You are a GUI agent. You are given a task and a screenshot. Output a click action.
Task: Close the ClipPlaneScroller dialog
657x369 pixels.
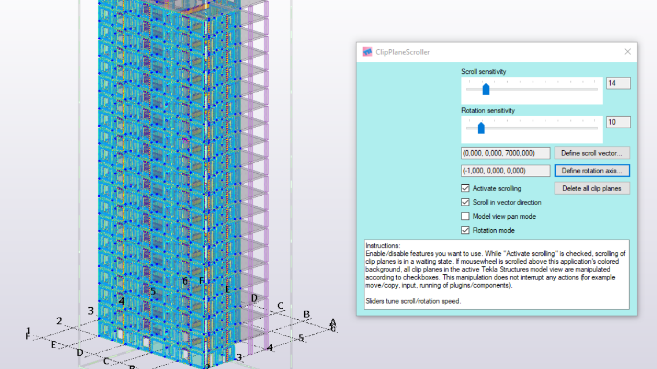tap(628, 51)
